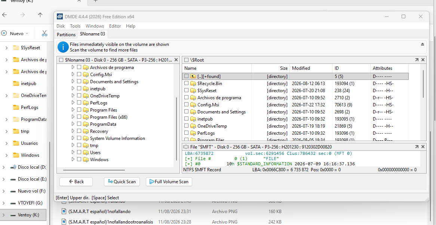Viewport: 436px width, 225px height.
Task: Go back in Explorer navigation
Action: pyautogui.click(x=4, y=15)
